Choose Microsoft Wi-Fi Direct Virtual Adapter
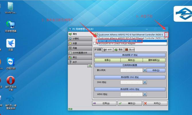This screenshot has width=192, height=115. (x=132, y=43)
